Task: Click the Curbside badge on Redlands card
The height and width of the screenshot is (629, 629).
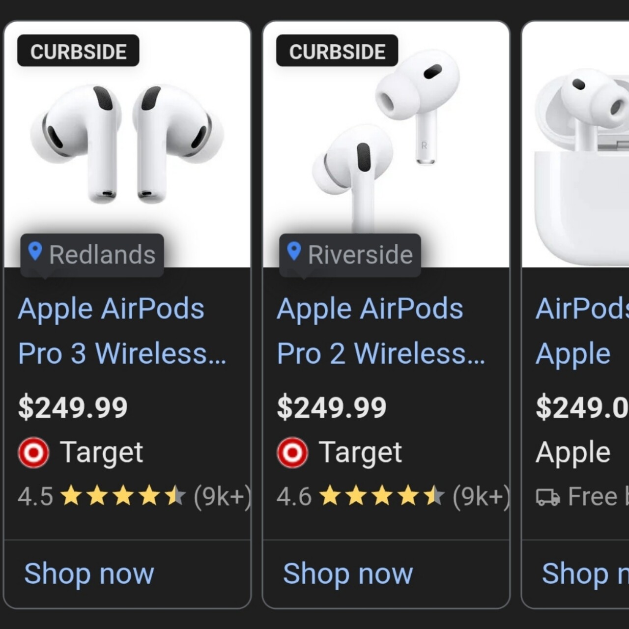Action: click(x=79, y=51)
